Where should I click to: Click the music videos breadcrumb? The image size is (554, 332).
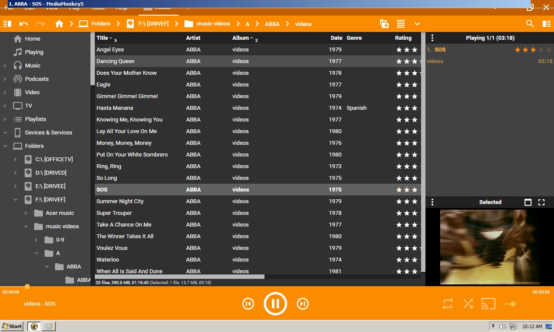(213, 24)
